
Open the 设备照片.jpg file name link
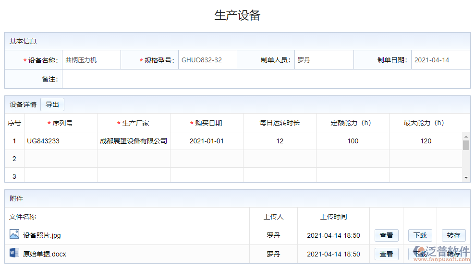tap(42, 235)
